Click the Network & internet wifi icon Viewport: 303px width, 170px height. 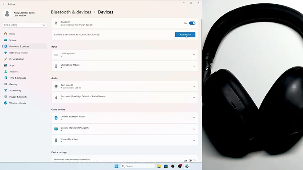pyautogui.click(x=5, y=53)
